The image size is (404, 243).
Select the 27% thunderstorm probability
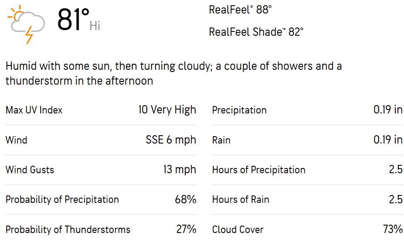point(186,229)
